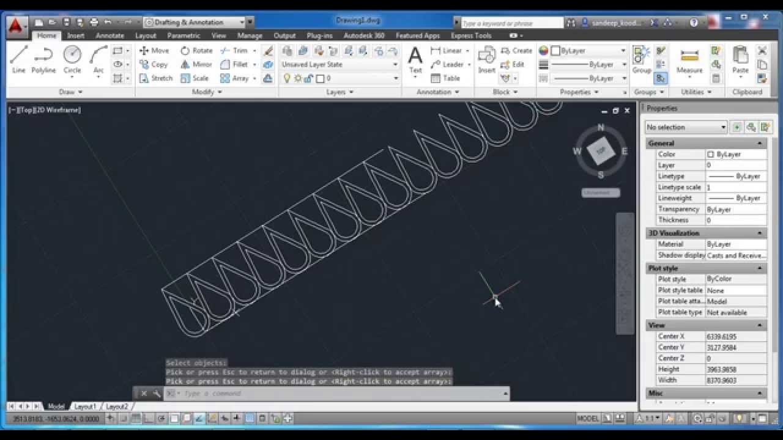Toggle Ortho Mode in status bar

click(149, 419)
